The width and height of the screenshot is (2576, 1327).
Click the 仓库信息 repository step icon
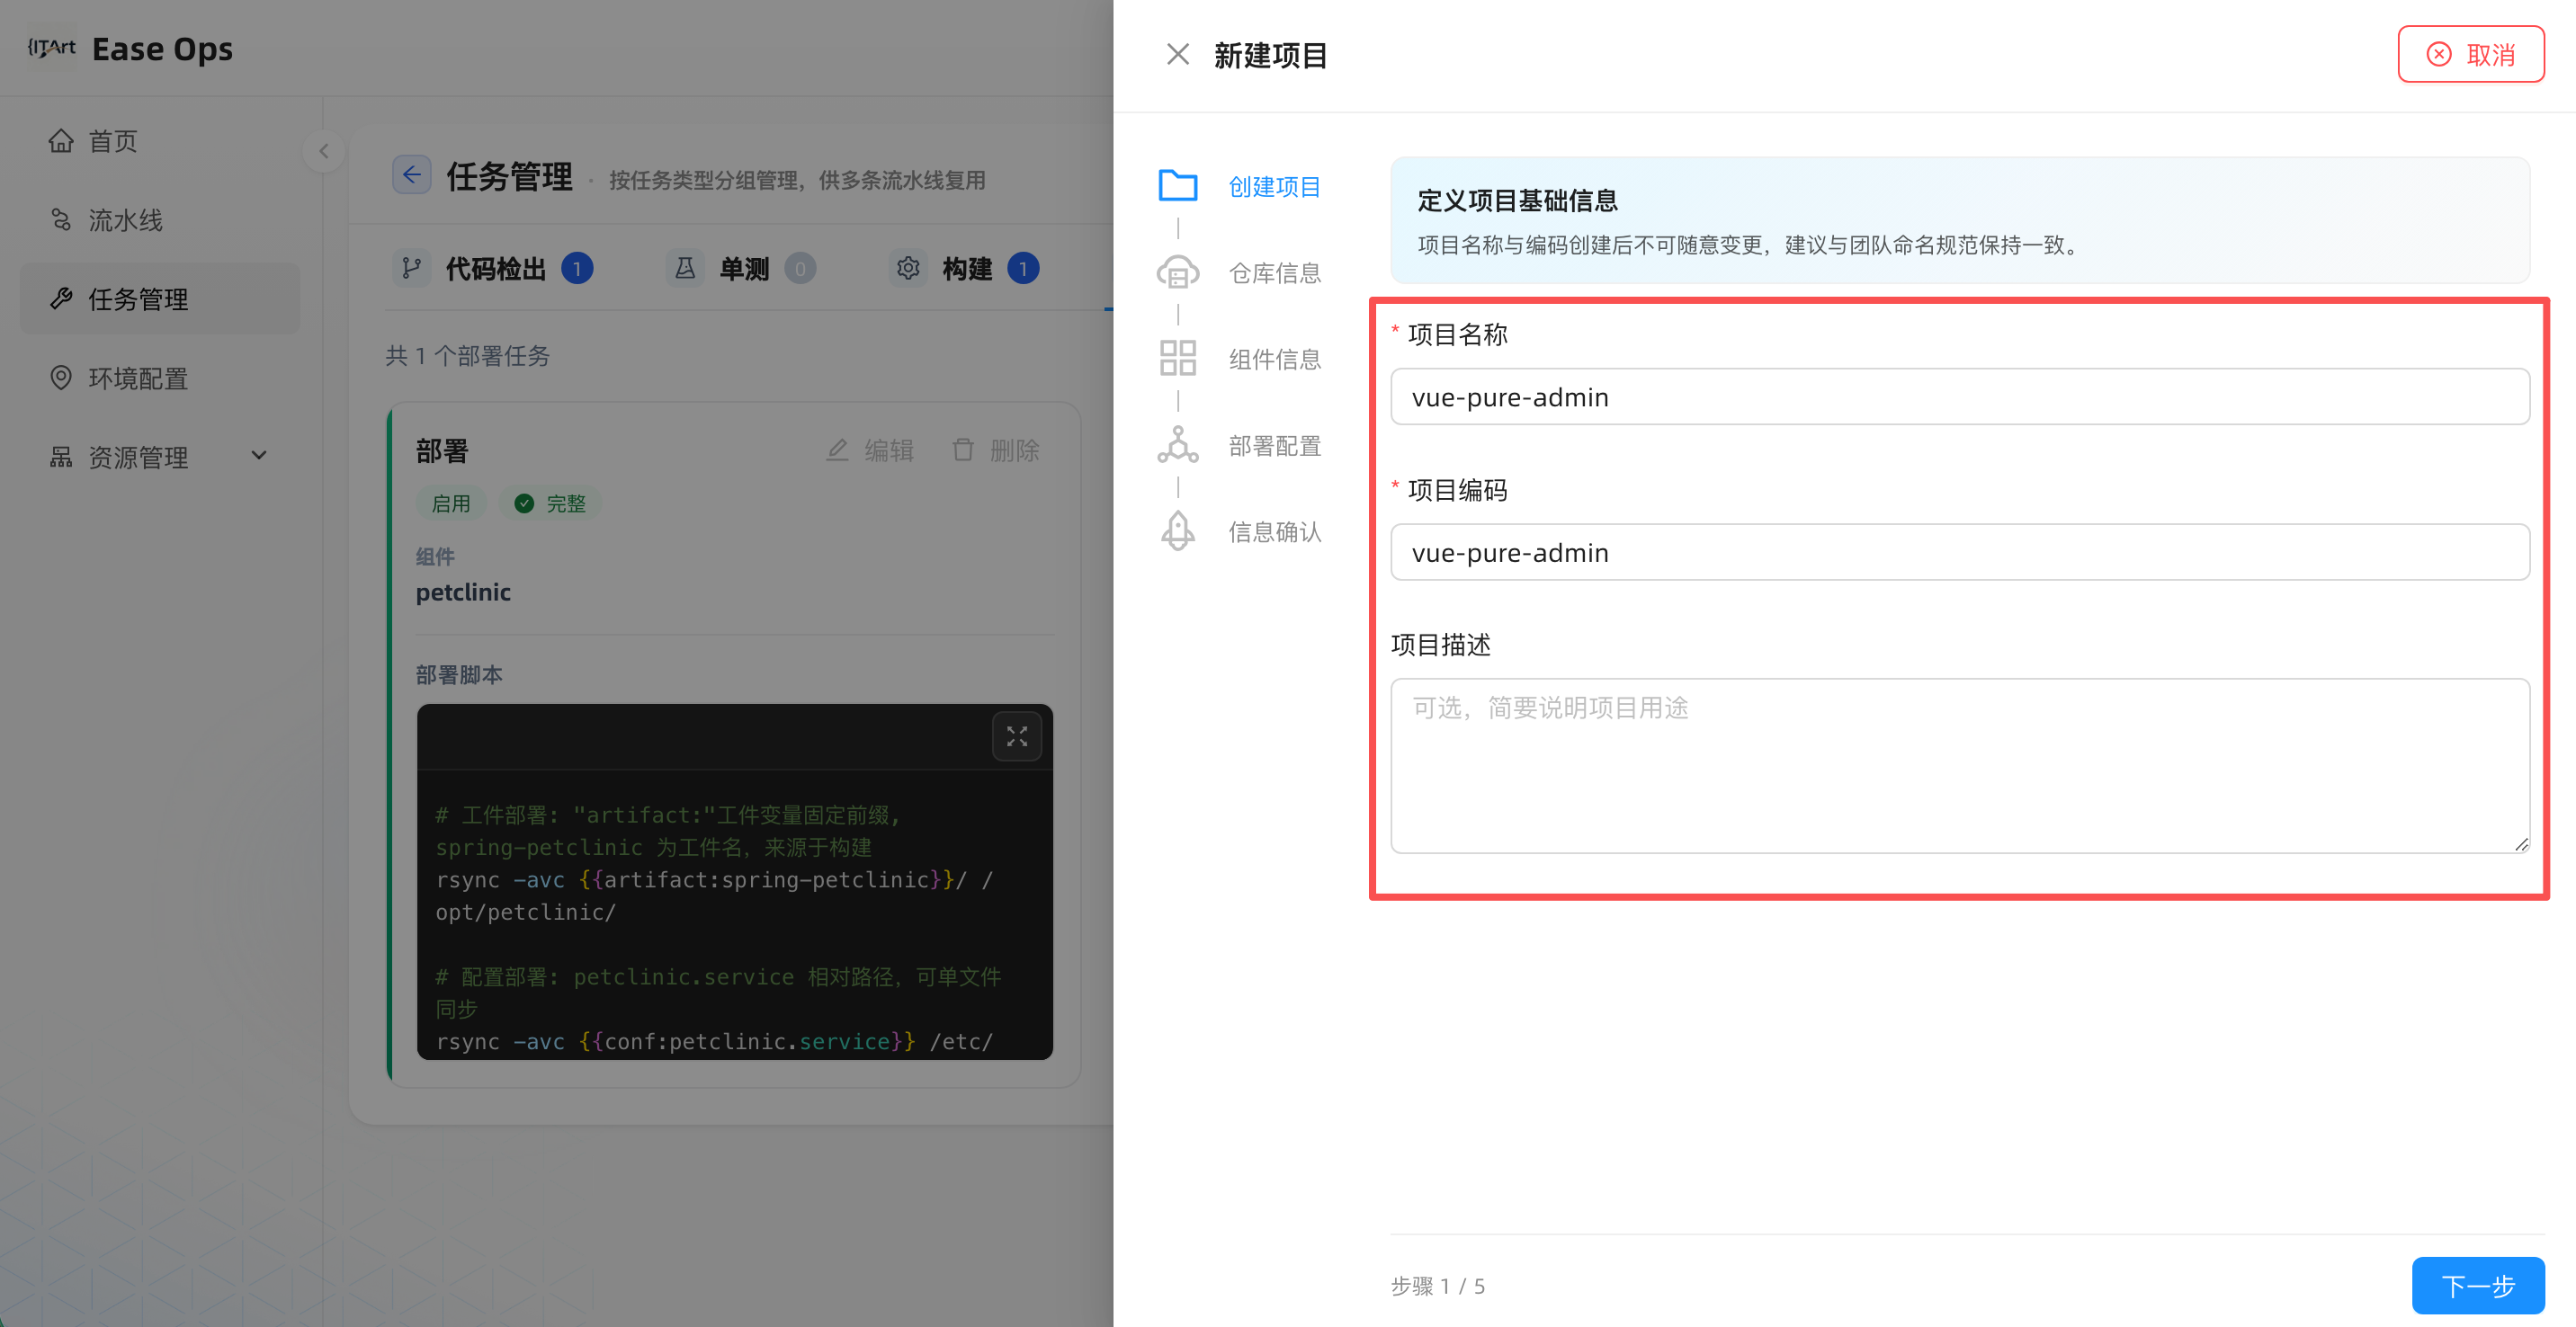pos(1177,272)
